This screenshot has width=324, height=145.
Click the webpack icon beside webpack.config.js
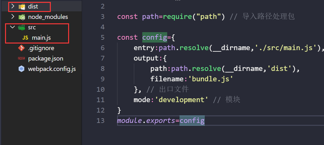[21, 69]
